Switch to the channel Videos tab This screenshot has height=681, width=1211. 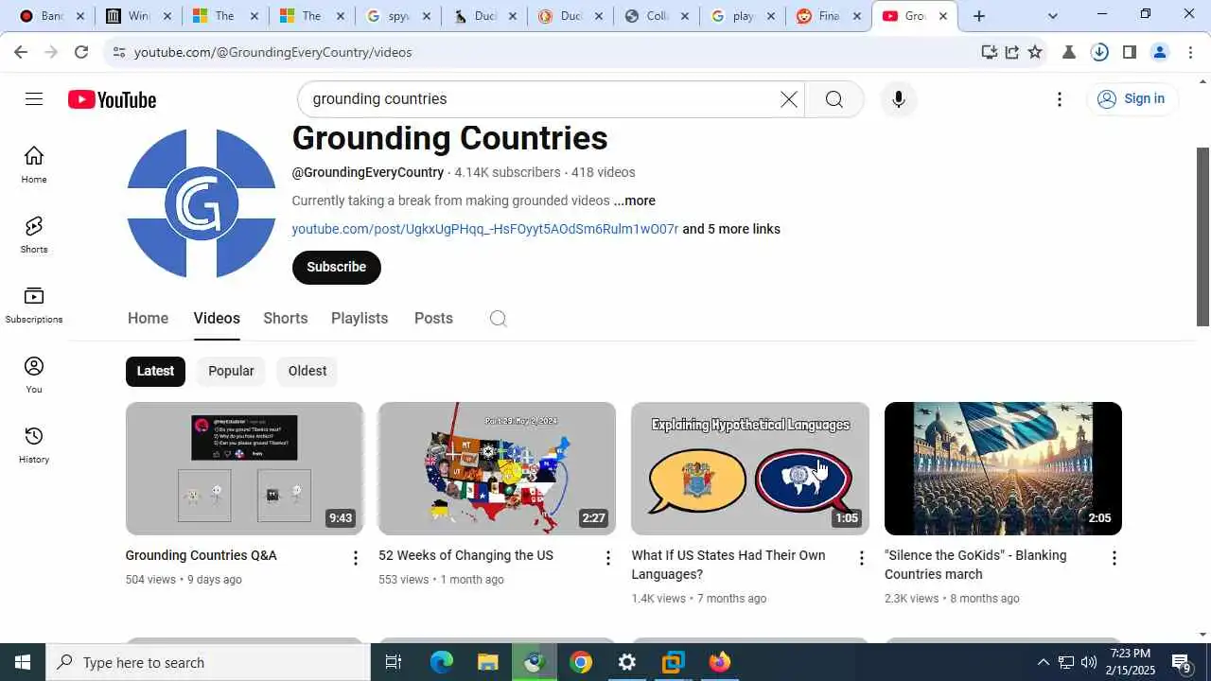(217, 319)
